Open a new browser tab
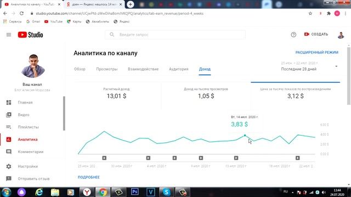Viewport: 351px width, 197px height. (131, 4)
